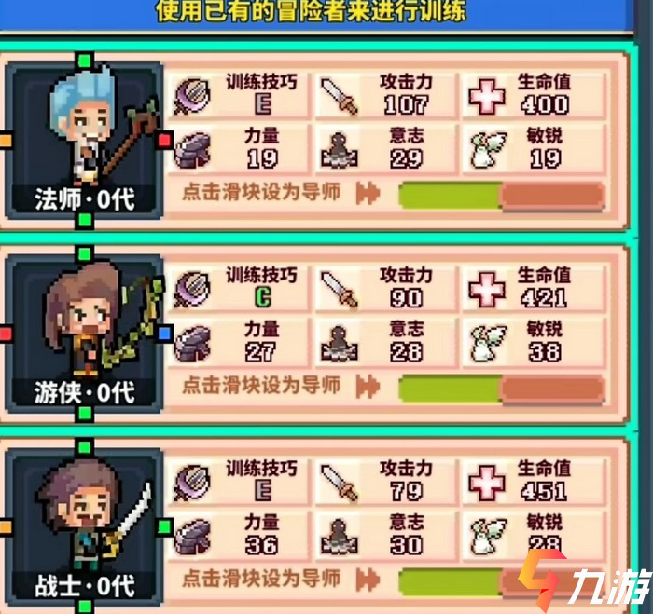Click the blue gem on the Ranger's portrait
This screenshot has height=614, width=653.
coord(165,334)
